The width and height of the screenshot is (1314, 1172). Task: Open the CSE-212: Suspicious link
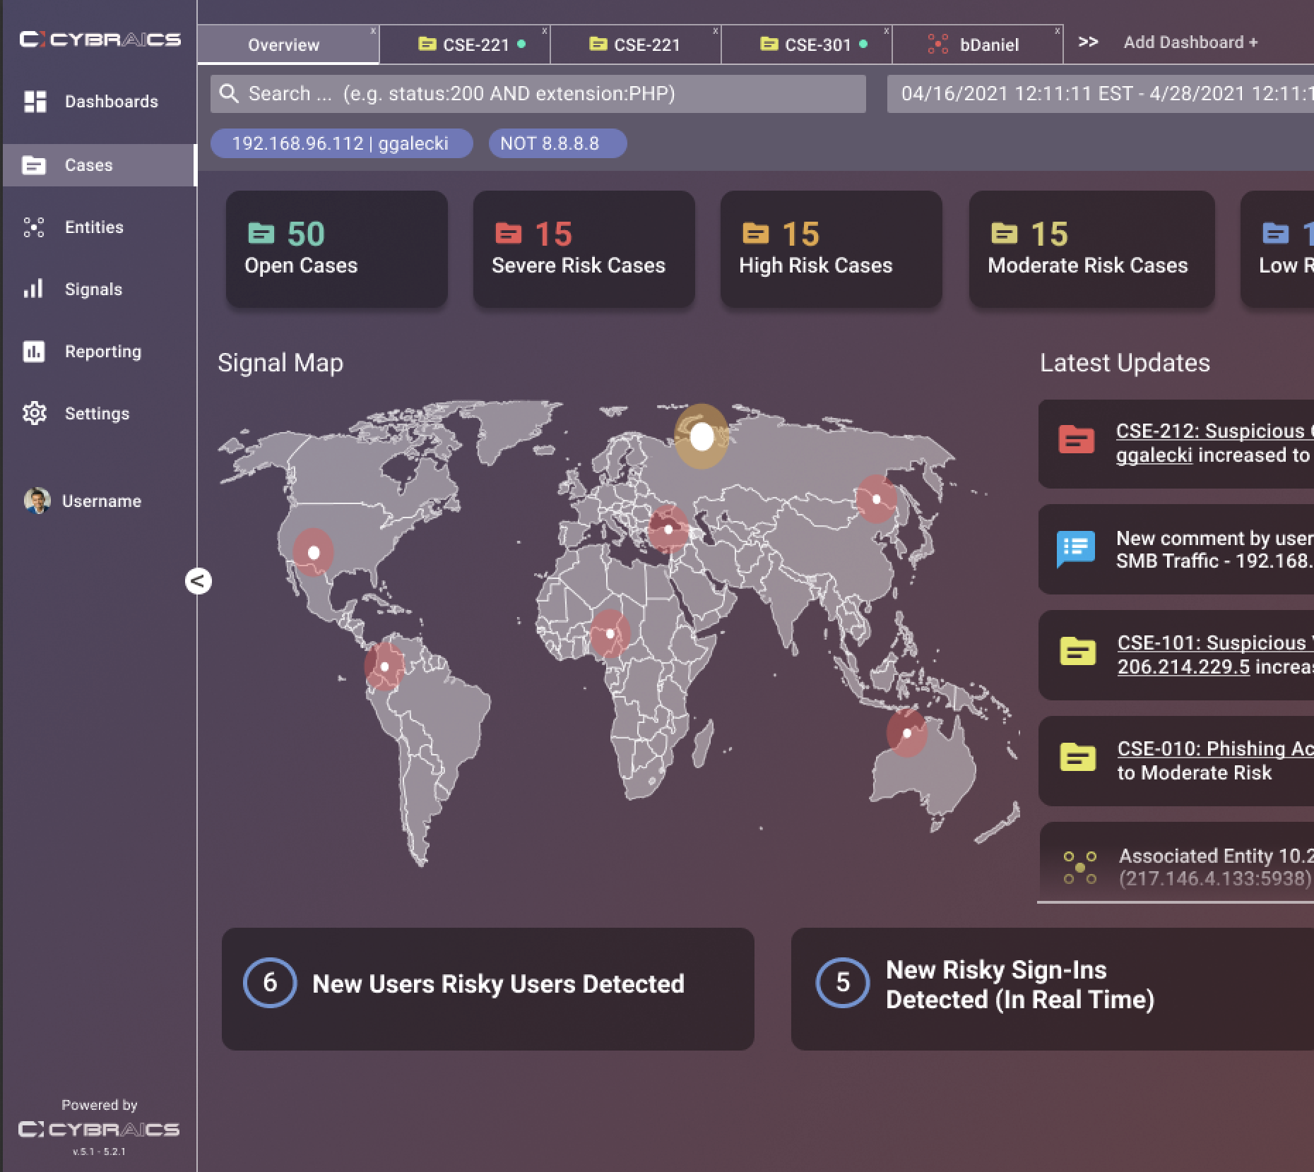point(1214,431)
